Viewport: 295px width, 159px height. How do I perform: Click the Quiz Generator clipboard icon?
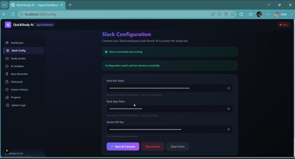pyautogui.click(x=7, y=74)
